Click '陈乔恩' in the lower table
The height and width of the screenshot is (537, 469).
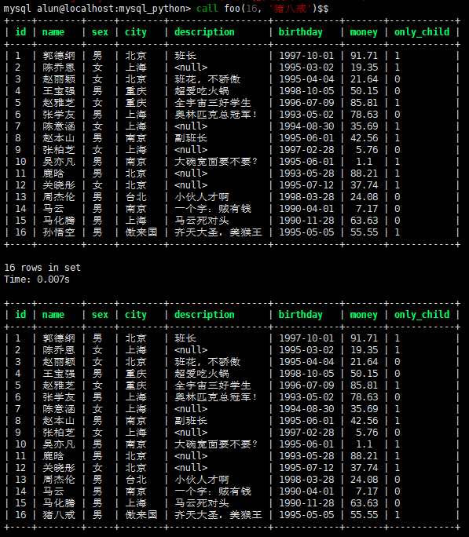click(x=59, y=350)
